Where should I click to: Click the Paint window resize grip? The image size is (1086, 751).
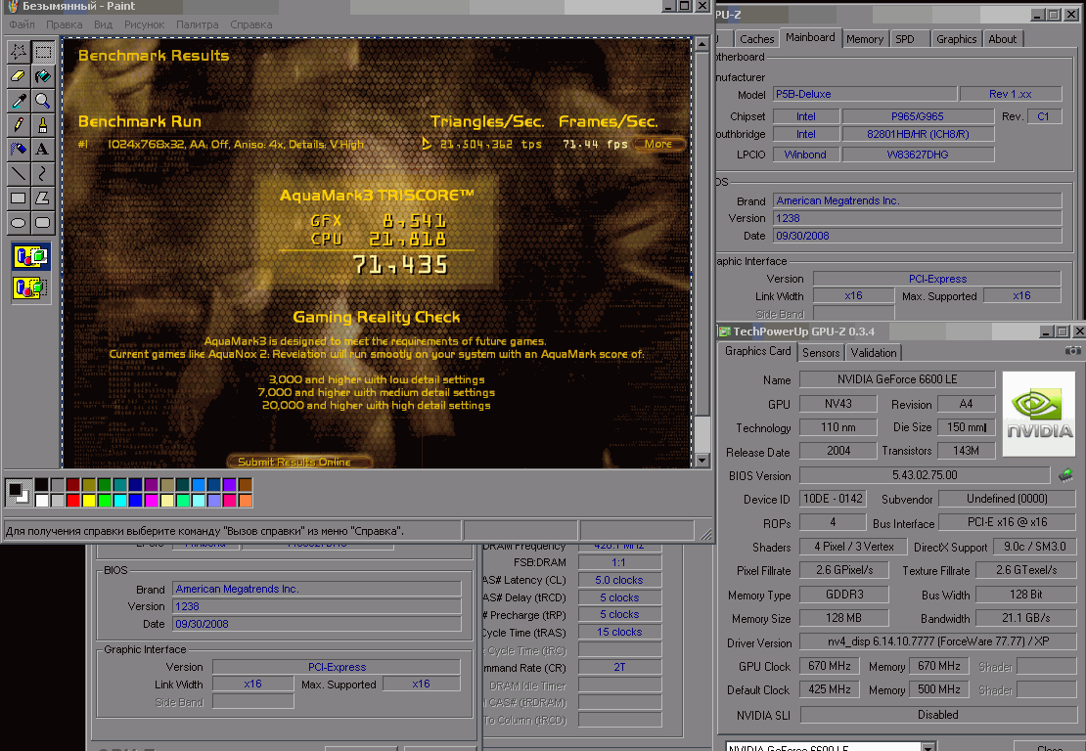coord(705,534)
